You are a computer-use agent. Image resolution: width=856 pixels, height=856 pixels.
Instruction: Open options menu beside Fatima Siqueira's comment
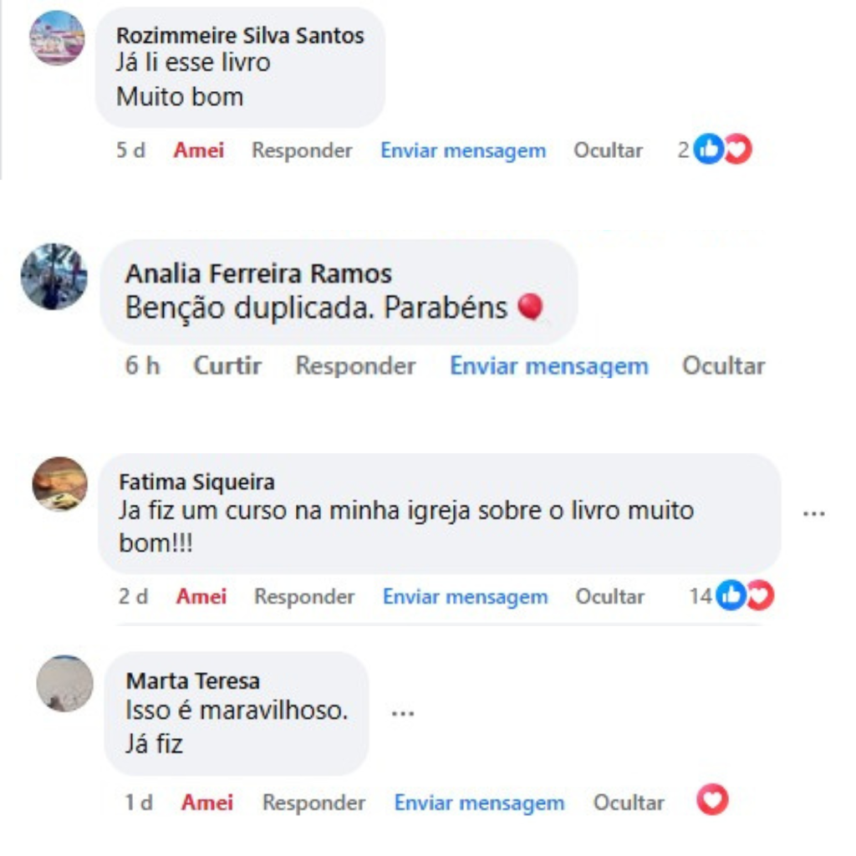tap(814, 514)
